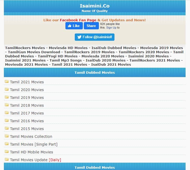190x170 pixels.
Task: Click the folder icon beside Tamil Movies [Single Part]
Action: pos(7,144)
